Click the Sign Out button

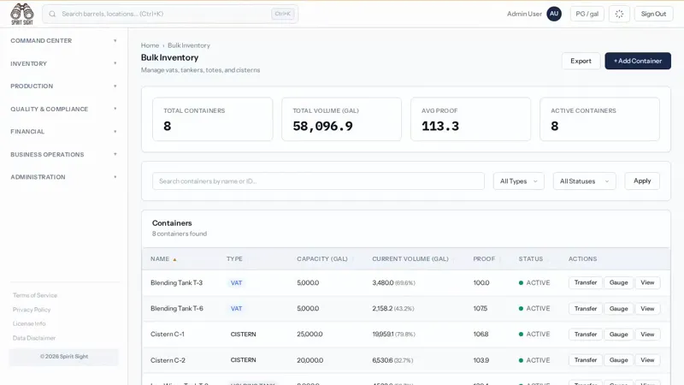pyautogui.click(x=653, y=14)
